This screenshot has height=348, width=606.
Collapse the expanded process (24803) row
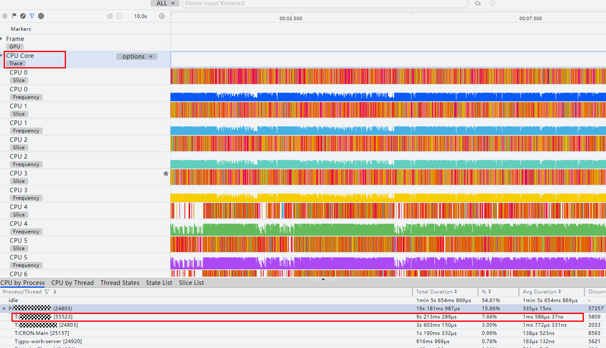click(x=4, y=309)
